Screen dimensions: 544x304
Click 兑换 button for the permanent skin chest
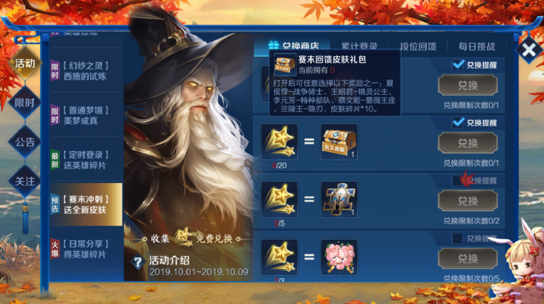point(468,143)
